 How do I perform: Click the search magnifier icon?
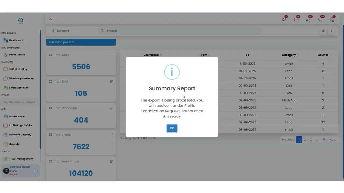point(102,31)
